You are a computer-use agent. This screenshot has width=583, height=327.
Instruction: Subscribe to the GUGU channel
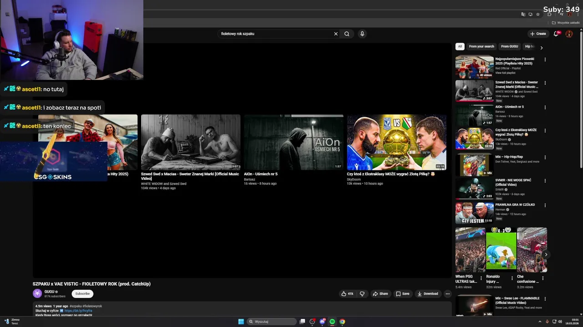pyautogui.click(x=82, y=294)
